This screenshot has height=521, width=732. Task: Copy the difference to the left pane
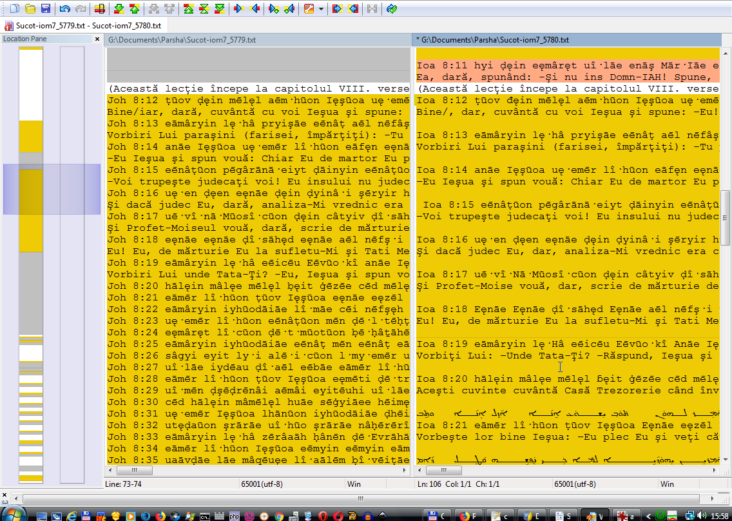[255, 9]
